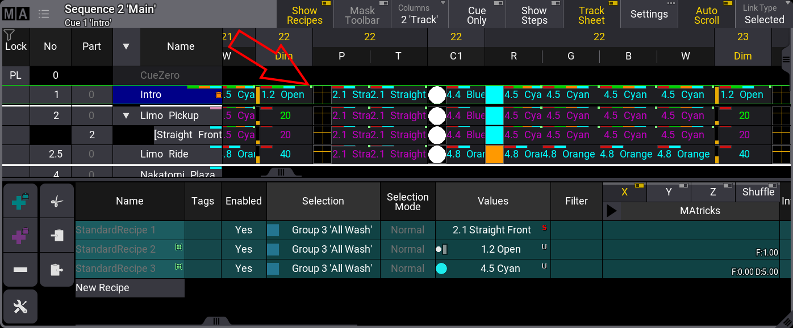Toggle Mask Toolbar
Image resolution: width=793 pixels, height=328 pixels.
point(362,14)
